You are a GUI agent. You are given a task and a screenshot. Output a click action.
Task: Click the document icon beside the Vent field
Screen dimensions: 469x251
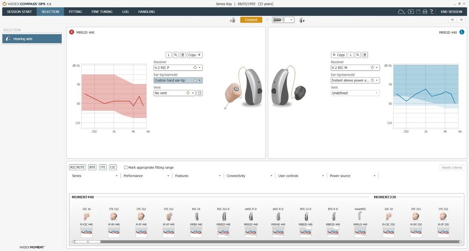199,93
